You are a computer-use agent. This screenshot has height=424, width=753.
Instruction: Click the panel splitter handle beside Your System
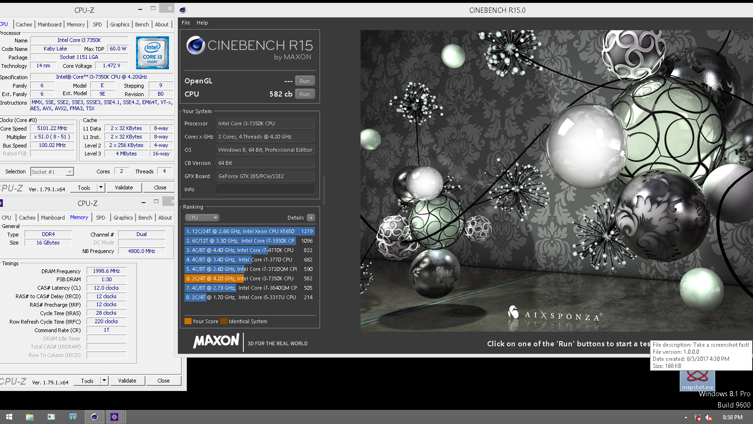[x=324, y=190]
